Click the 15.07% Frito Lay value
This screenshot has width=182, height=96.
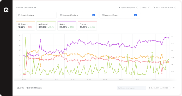(x=83, y=27)
